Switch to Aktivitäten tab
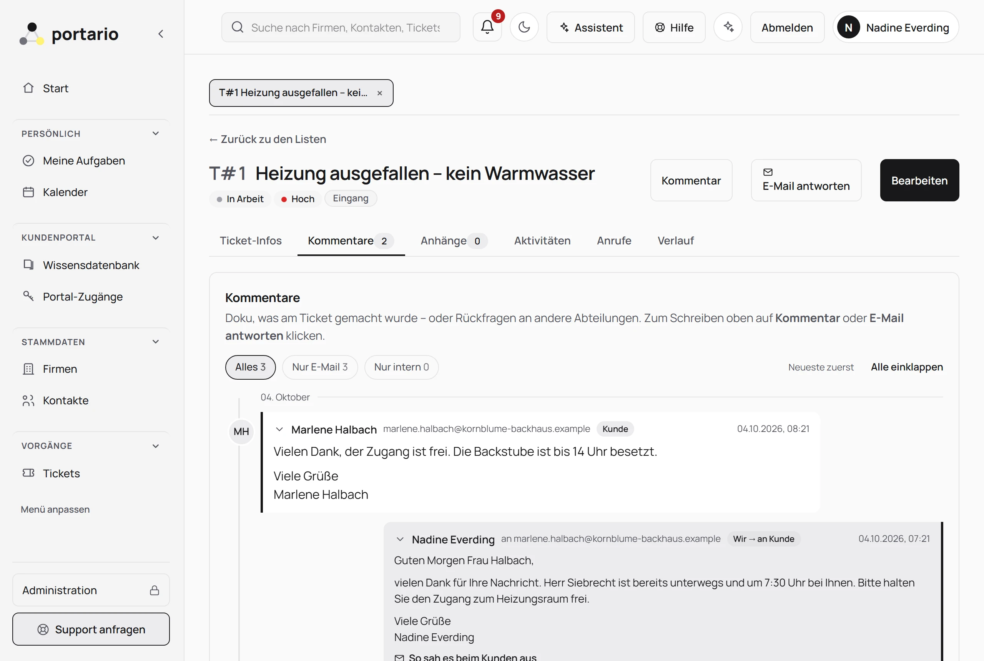The width and height of the screenshot is (984, 661). click(x=542, y=241)
